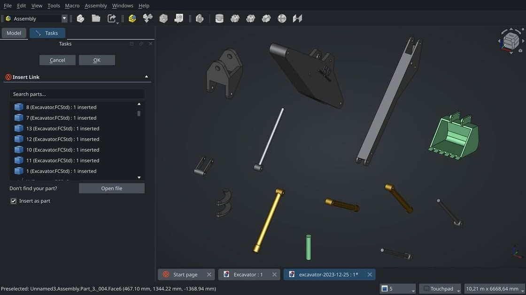Open the Assembly menu
Screen dimensions: 526x295
point(95,5)
